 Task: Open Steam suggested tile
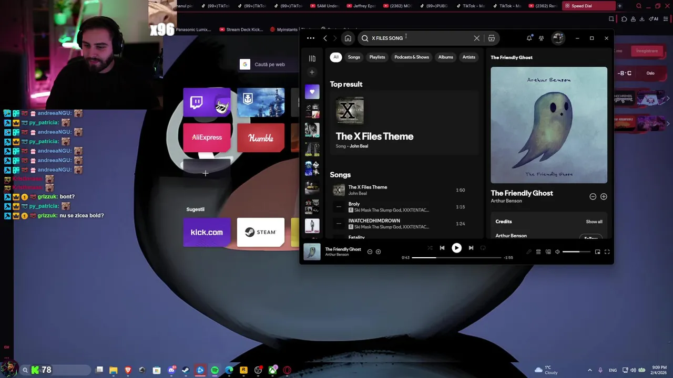tap(261, 232)
